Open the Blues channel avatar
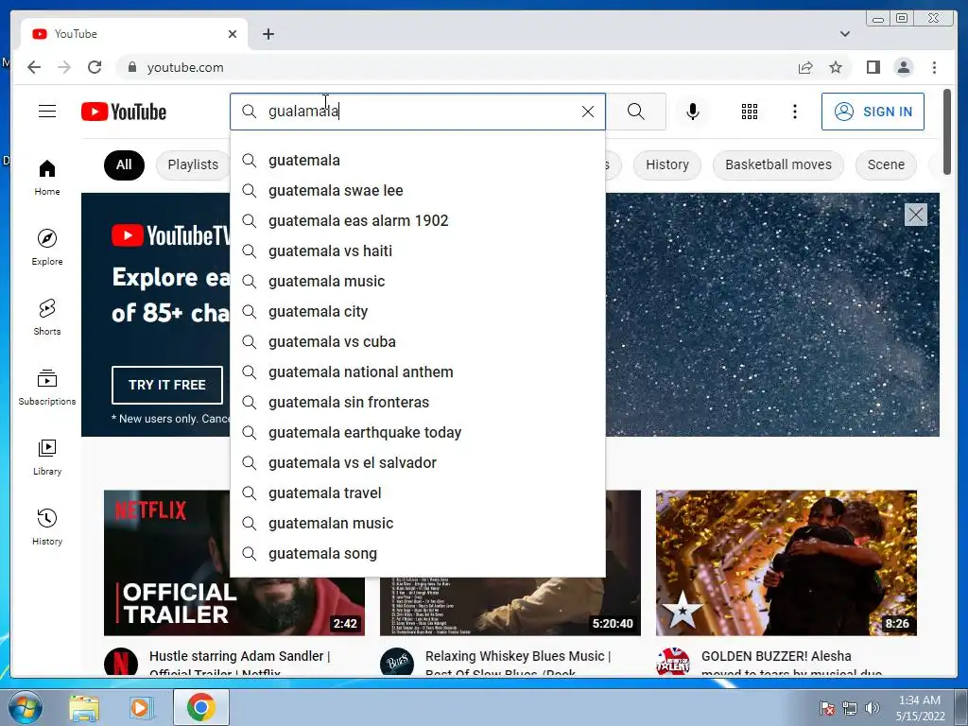 (x=397, y=663)
